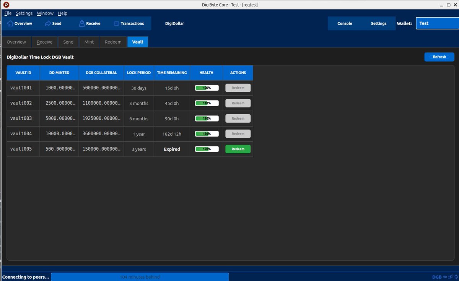The width and height of the screenshot is (459, 281).
Task: Select the Vault tab
Action: (138, 42)
